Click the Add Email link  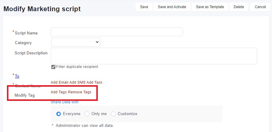pos(59,82)
